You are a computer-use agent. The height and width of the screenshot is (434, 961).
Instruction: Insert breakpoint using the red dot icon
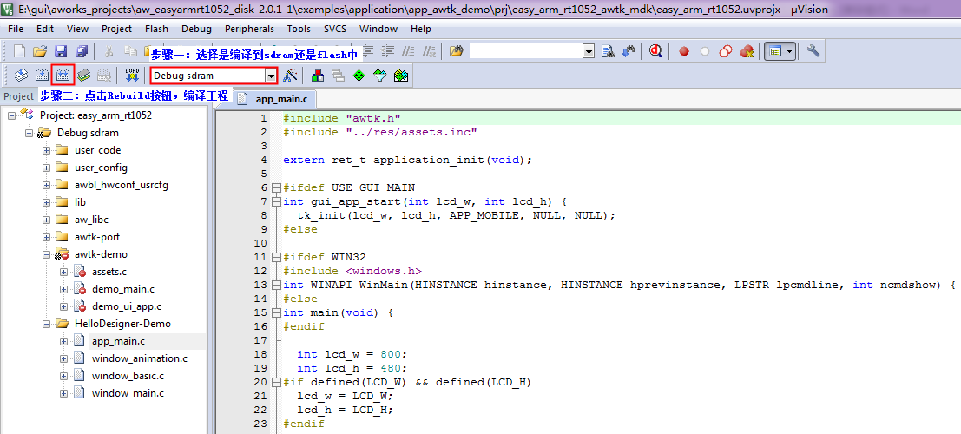point(684,51)
